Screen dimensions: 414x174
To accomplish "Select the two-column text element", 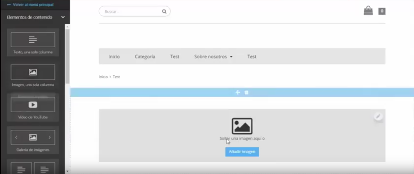I will (33, 167).
